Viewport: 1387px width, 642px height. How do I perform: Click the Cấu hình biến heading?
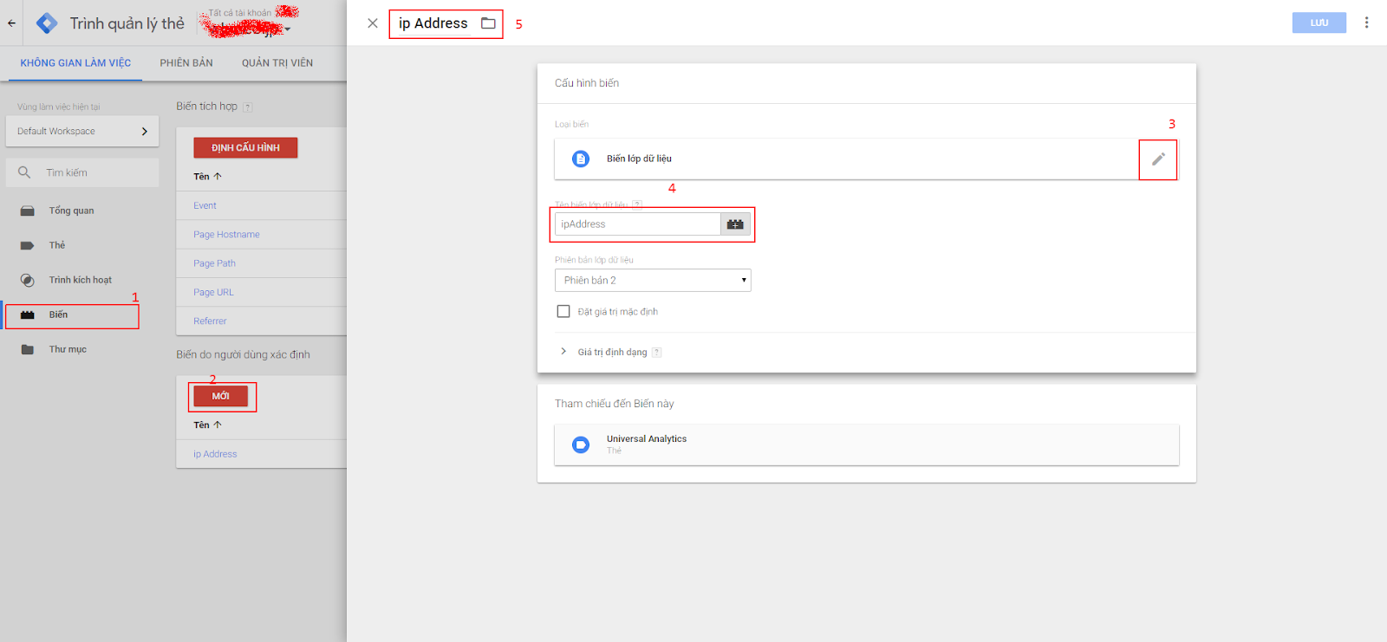coord(587,83)
